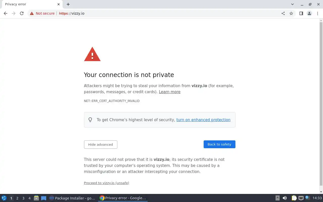Open a new tab with plus button
The height and width of the screenshot is (202, 323).
point(68,4)
